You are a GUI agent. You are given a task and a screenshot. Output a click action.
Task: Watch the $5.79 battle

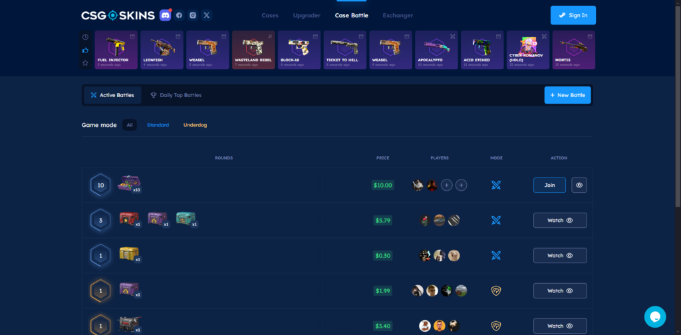pyautogui.click(x=560, y=221)
